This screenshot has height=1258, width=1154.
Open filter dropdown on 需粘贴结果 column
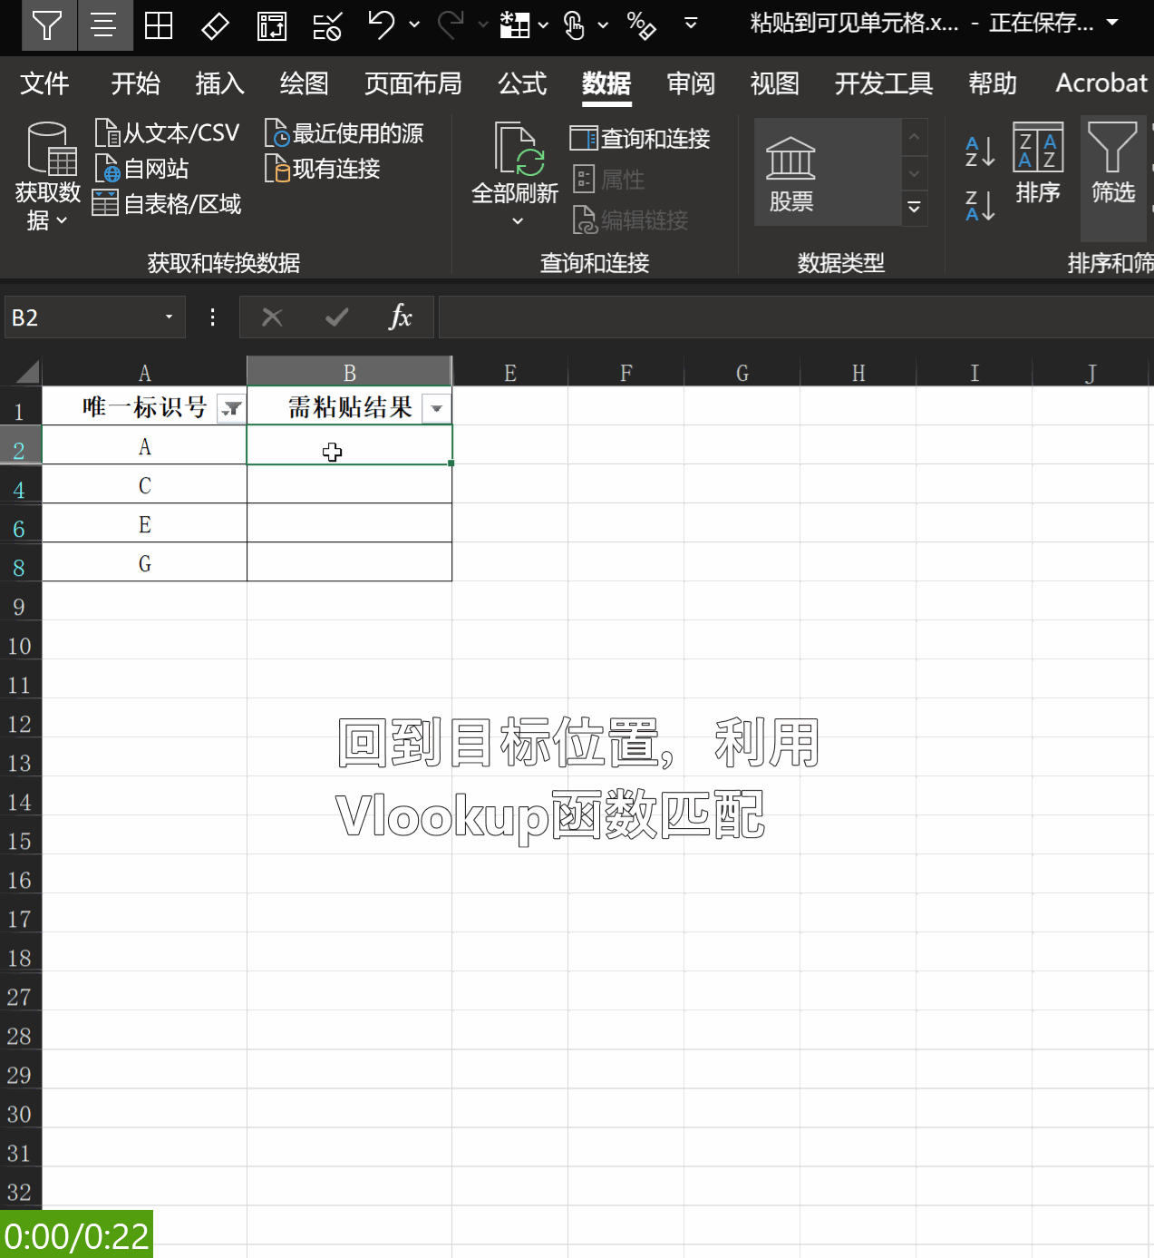436,407
